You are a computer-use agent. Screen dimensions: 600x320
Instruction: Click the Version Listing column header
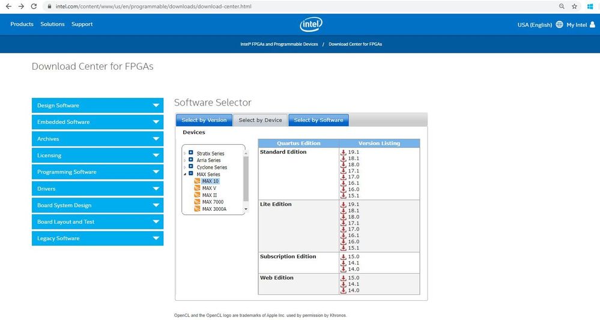tap(379, 143)
